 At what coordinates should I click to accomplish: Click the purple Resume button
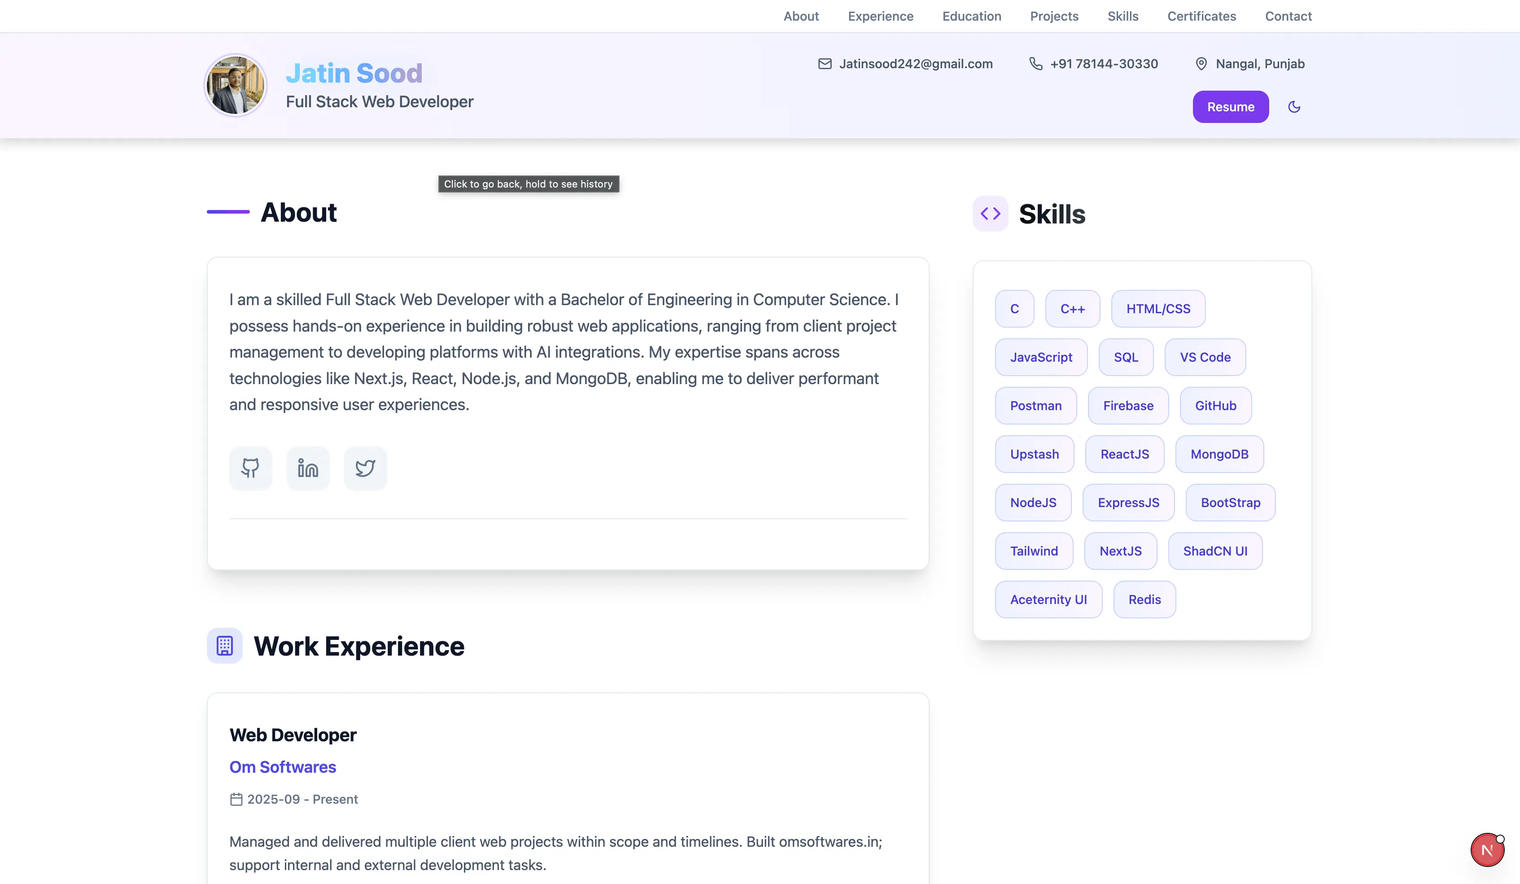[x=1231, y=107]
